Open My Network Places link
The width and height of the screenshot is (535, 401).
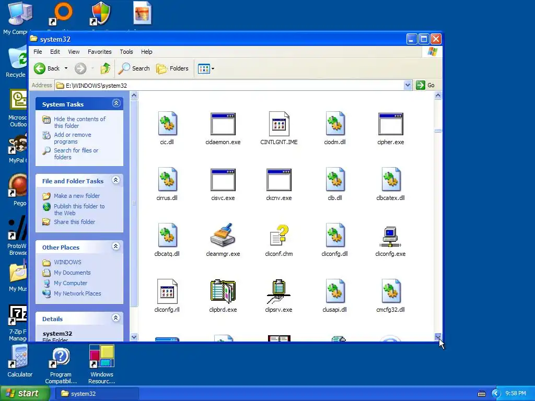pyautogui.click(x=77, y=293)
